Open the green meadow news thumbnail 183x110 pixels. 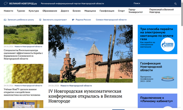tap(23, 35)
